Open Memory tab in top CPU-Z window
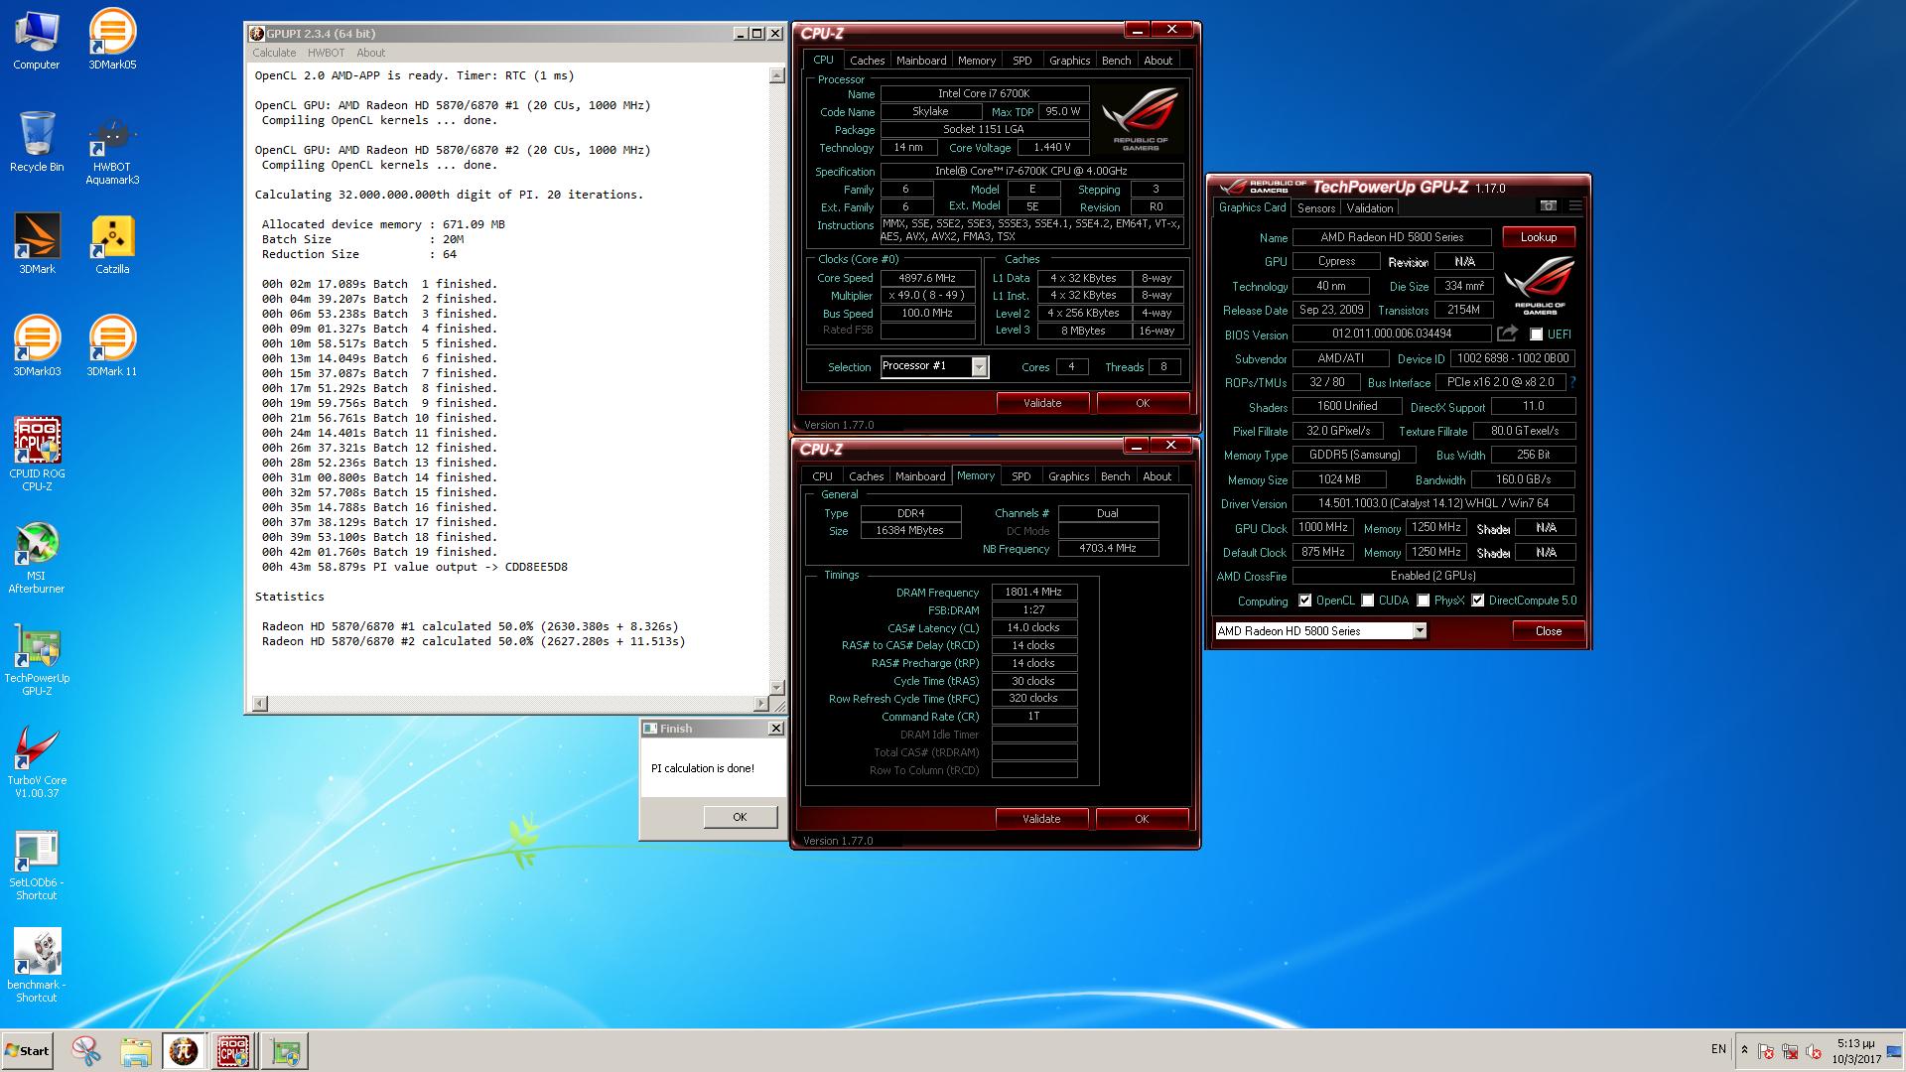Image resolution: width=1906 pixels, height=1072 pixels. (x=977, y=61)
